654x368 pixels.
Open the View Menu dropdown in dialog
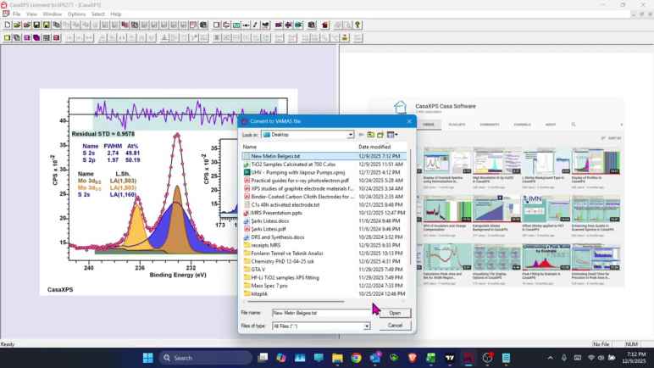(393, 135)
